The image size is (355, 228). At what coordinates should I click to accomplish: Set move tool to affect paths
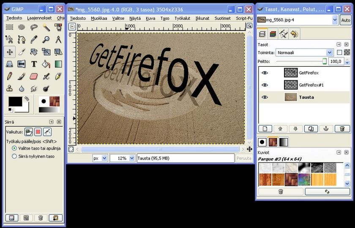click(x=47, y=132)
